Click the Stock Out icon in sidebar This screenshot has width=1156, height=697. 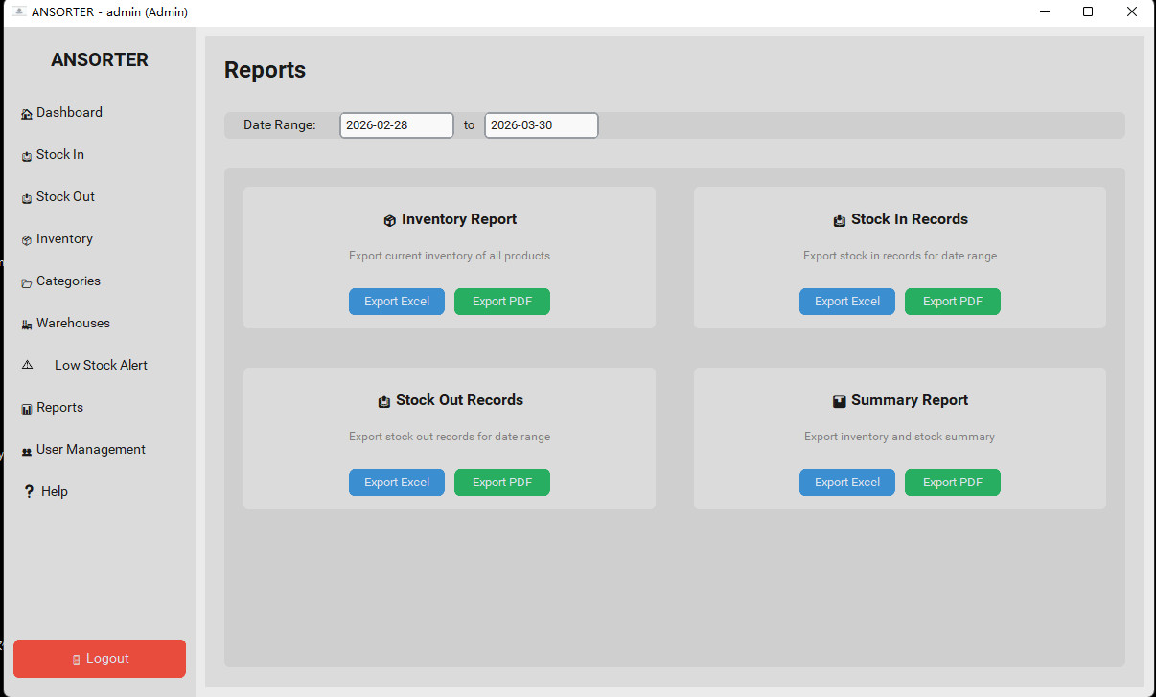tap(27, 198)
